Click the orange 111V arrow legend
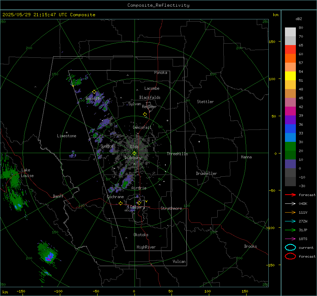Image resolution: width=317 pixels, height=296 pixels. pos(290,212)
